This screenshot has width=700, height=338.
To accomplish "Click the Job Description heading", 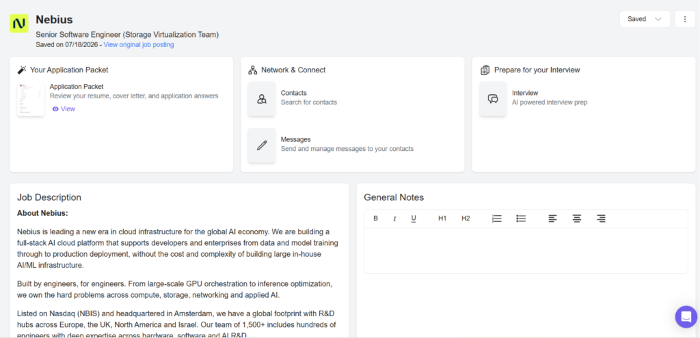I will click(x=49, y=197).
